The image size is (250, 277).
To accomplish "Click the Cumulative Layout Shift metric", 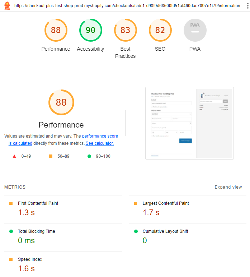I will 188,237.
